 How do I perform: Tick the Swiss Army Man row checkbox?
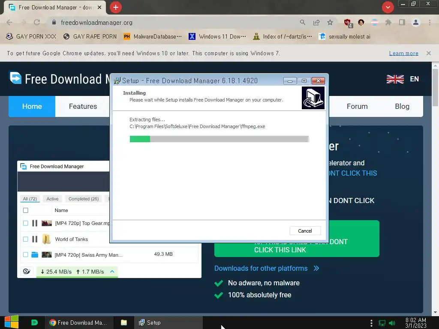tap(25, 254)
